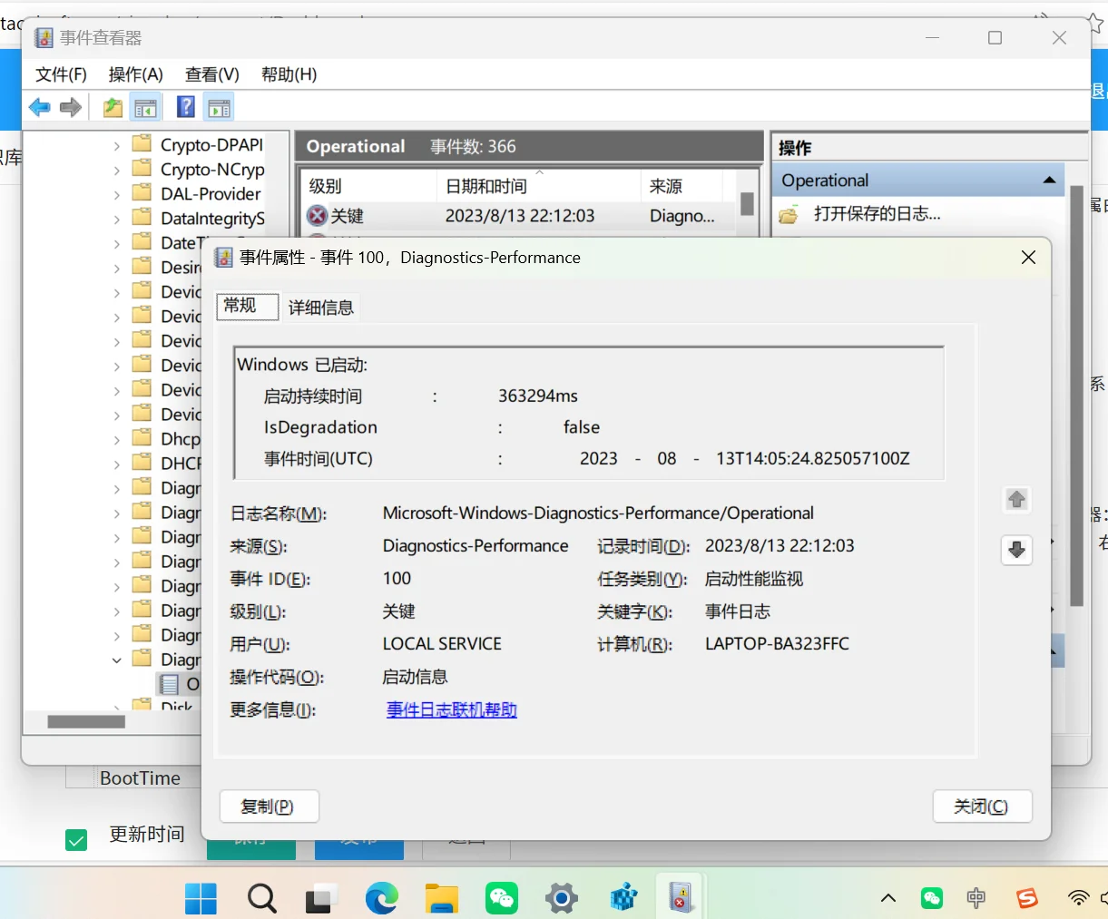Click the Wi-Fi tray icon
This screenshot has width=1108, height=919.
point(1078,898)
